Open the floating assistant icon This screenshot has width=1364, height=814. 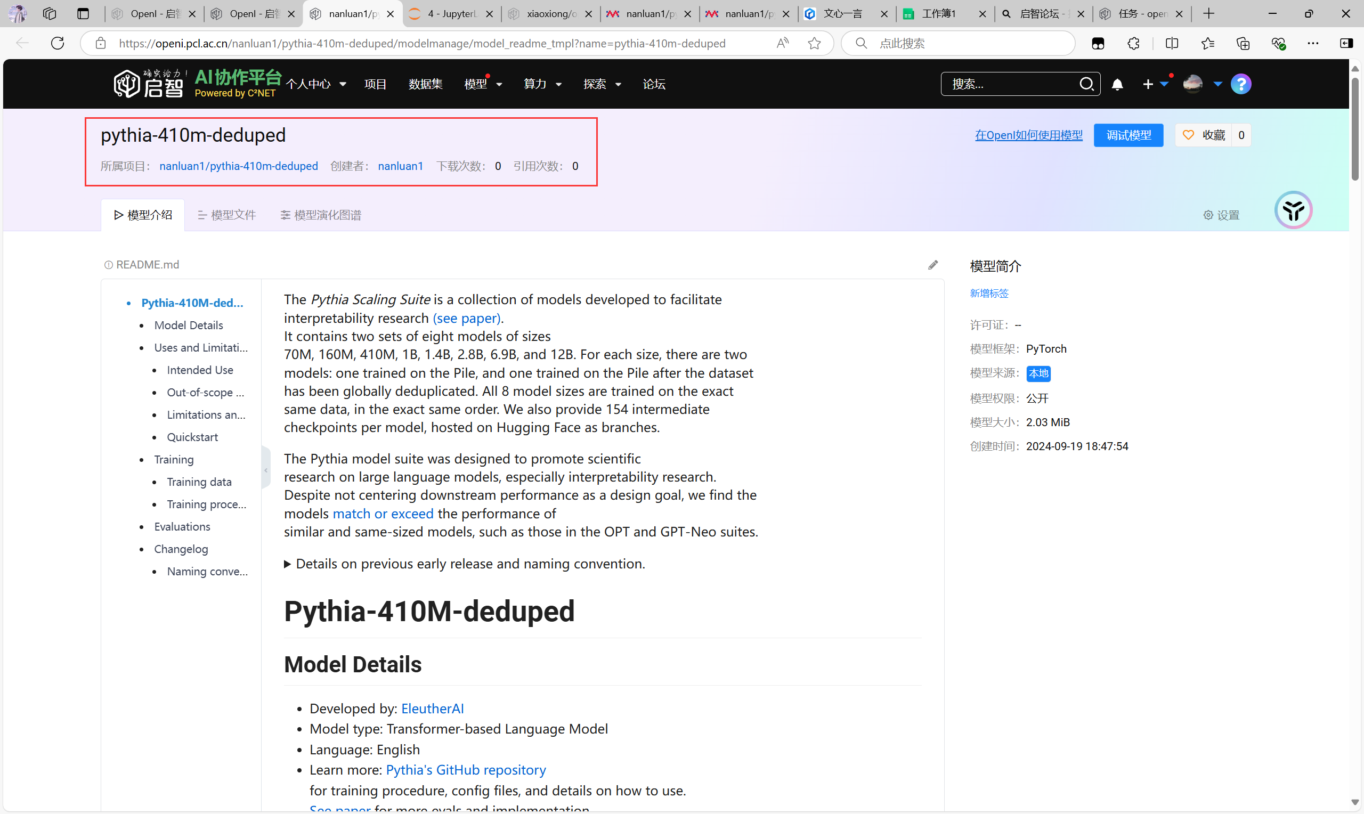1293,210
